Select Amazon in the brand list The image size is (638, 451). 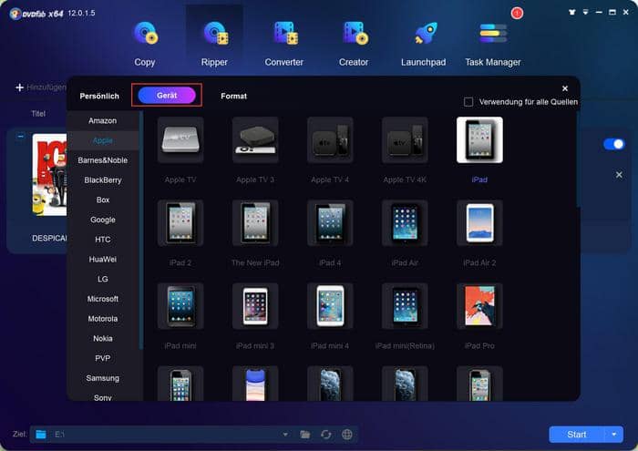[x=102, y=121]
